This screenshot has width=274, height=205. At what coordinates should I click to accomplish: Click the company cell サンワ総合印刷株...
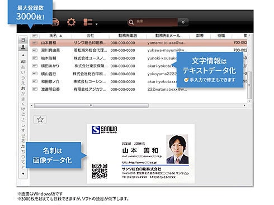(90, 43)
